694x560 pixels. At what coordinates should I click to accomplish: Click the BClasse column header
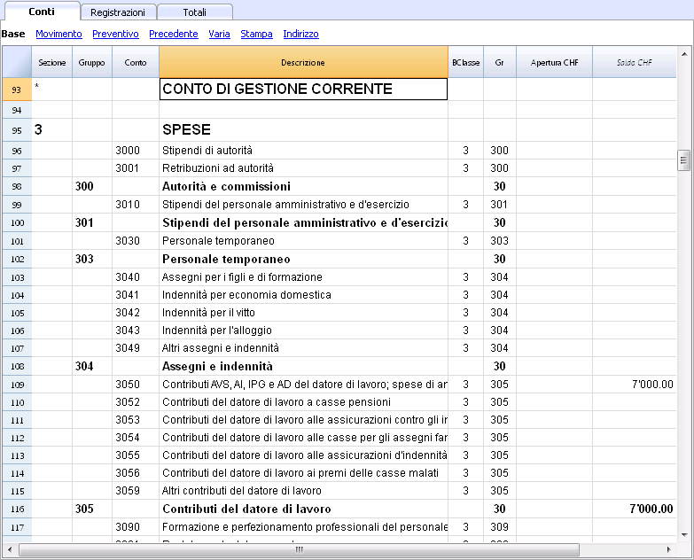click(465, 63)
